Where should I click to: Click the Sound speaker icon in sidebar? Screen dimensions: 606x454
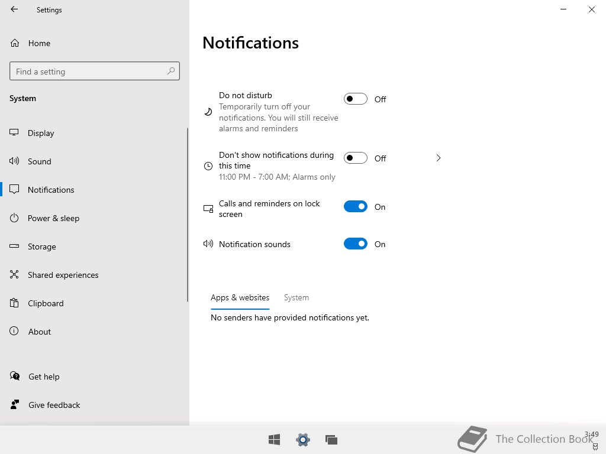click(14, 161)
